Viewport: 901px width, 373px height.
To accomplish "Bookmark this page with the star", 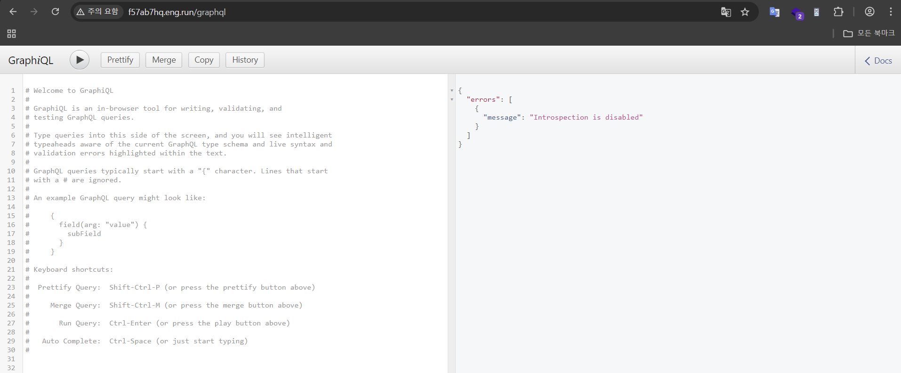I will pyautogui.click(x=745, y=12).
